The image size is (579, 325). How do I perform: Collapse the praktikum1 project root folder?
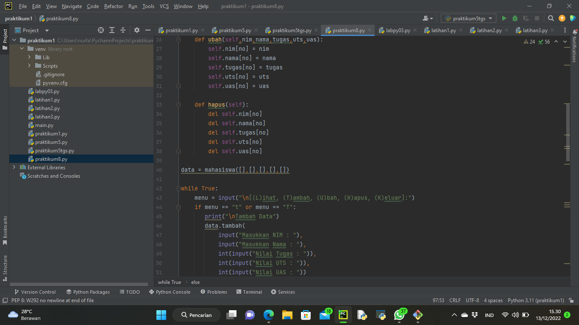14,41
